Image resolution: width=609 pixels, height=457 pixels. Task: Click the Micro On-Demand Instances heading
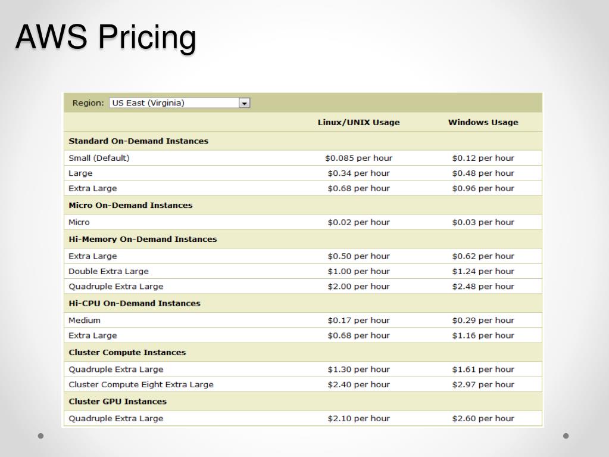pos(130,205)
